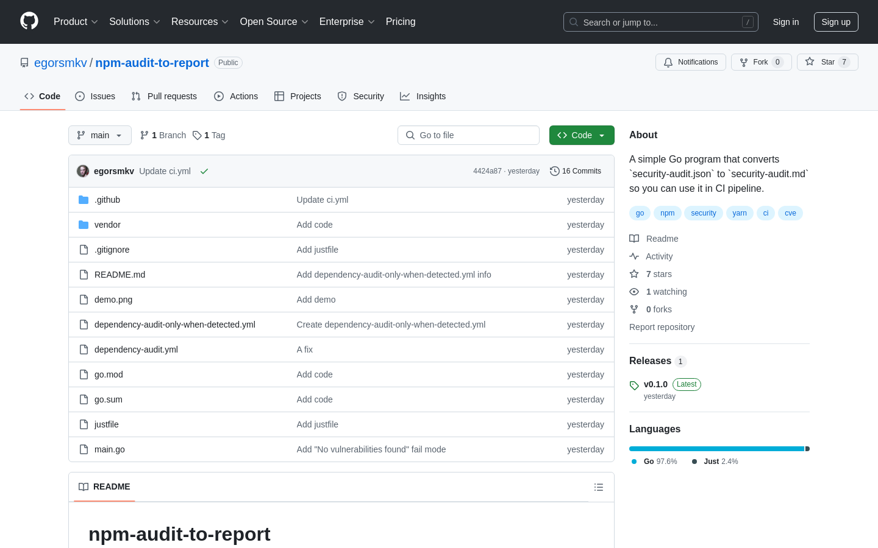Click the forks icon in About

pos(634,309)
